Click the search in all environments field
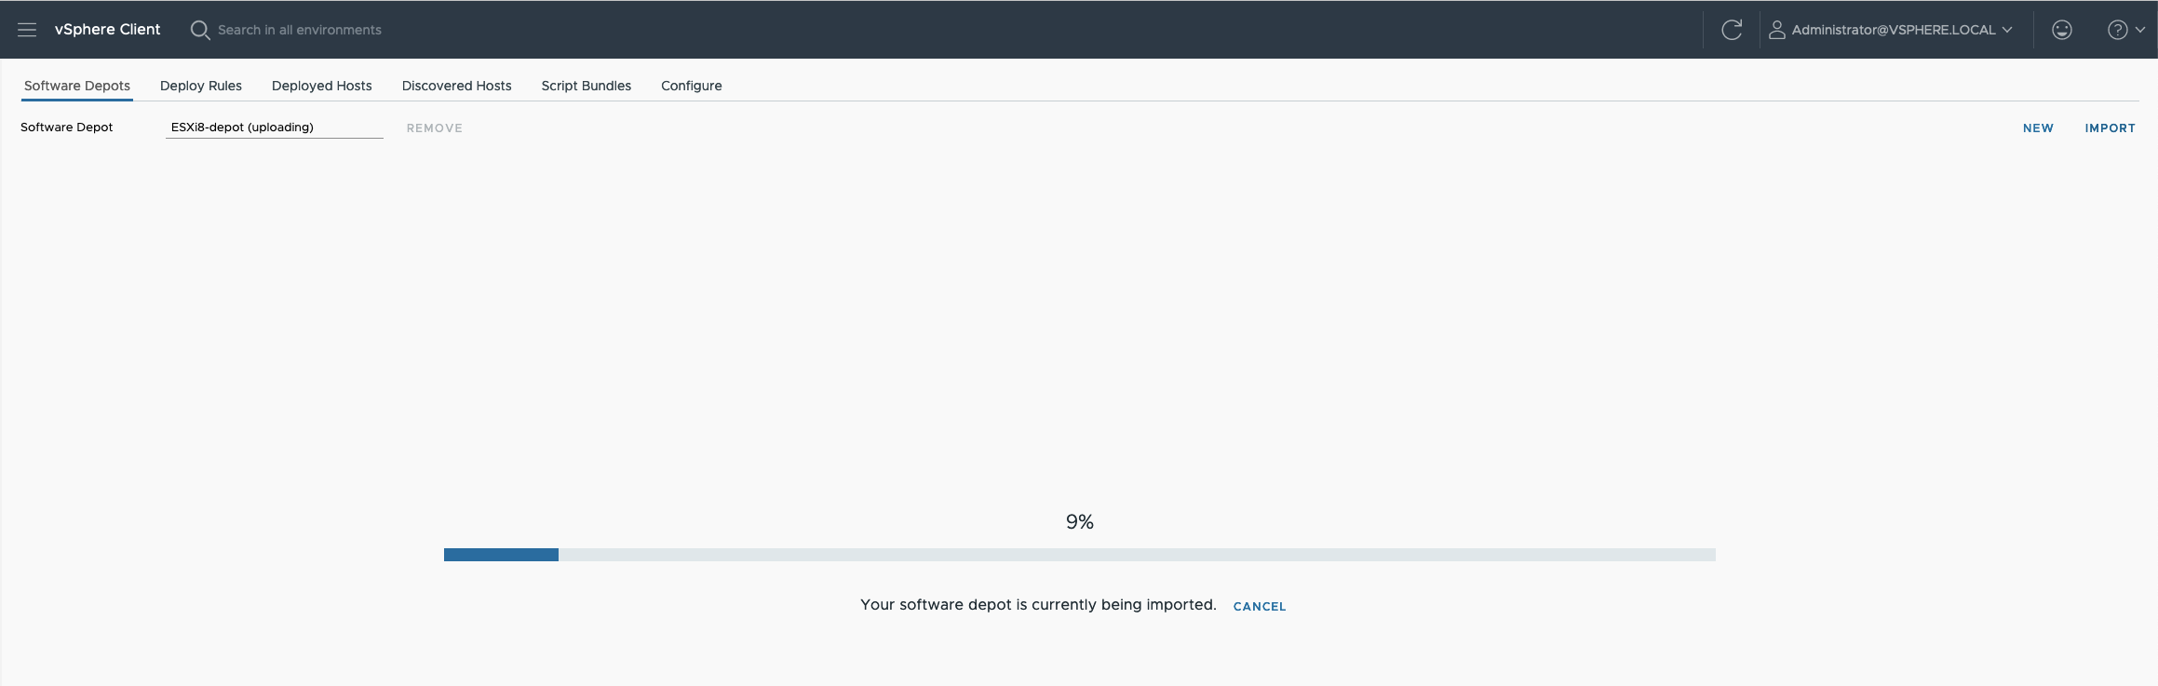Viewport: 2158px width, 686px height. pos(299,30)
